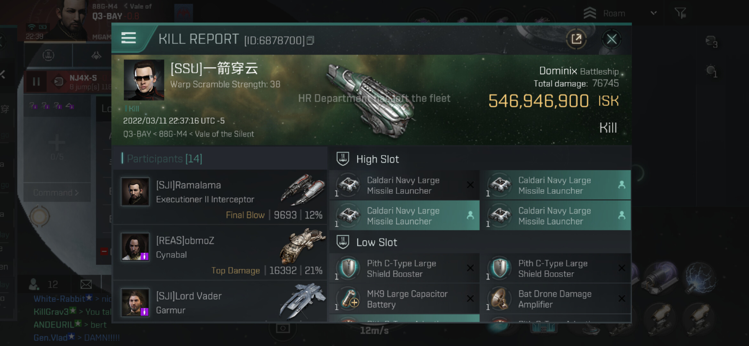Click the High Slot section icon

(342, 159)
